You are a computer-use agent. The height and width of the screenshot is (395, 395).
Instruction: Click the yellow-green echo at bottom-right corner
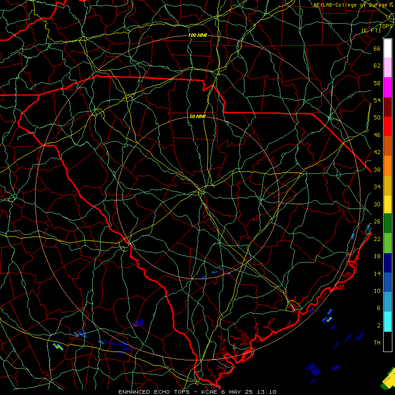(x=388, y=380)
